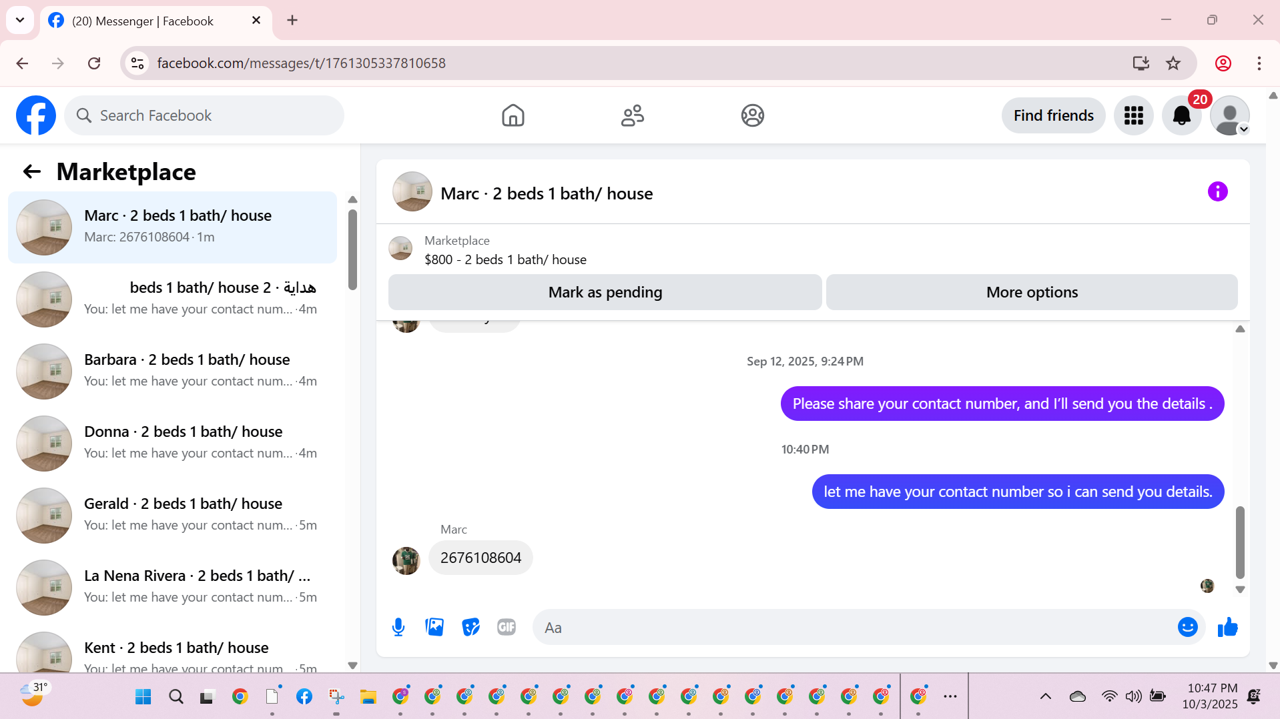
Task: Go back in browser history
Action: coord(22,63)
